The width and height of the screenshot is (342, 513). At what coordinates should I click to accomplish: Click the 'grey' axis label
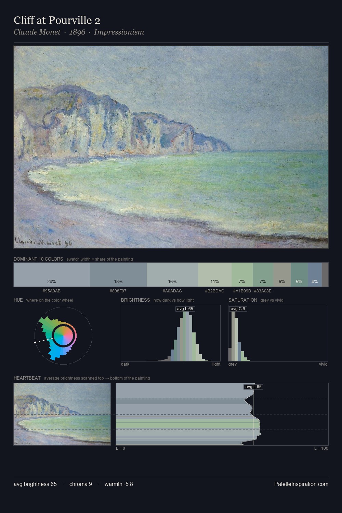(x=233, y=364)
